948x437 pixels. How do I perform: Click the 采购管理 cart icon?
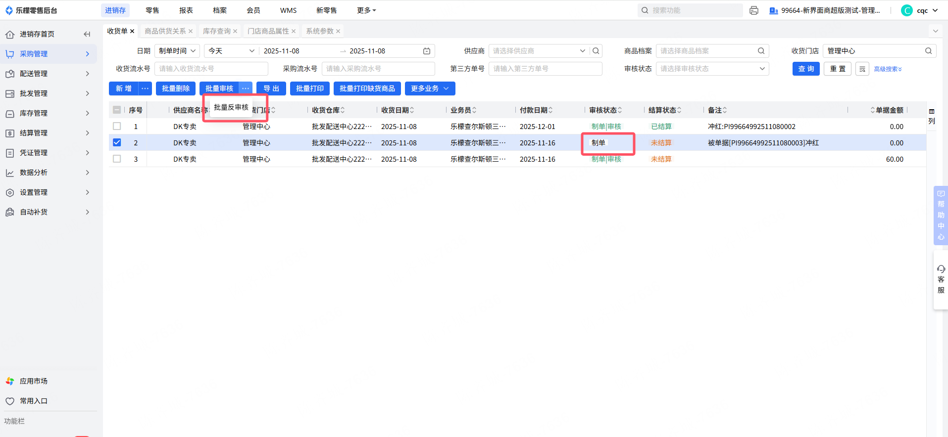10,54
